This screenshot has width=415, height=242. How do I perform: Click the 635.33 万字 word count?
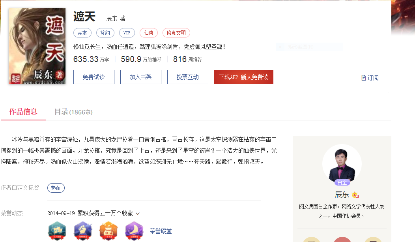pyautogui.click(x=91, y=59)
